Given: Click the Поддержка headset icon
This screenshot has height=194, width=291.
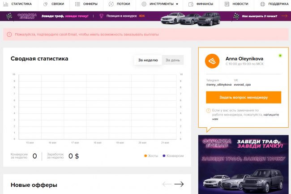Looking at the screenshot, I should coord(262,4).
